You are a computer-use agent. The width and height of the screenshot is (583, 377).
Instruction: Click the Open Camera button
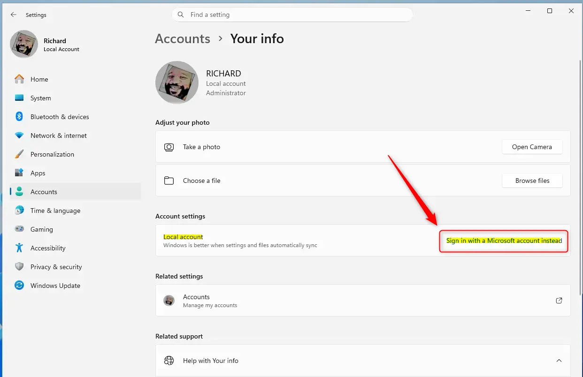(x=532, y=147)
